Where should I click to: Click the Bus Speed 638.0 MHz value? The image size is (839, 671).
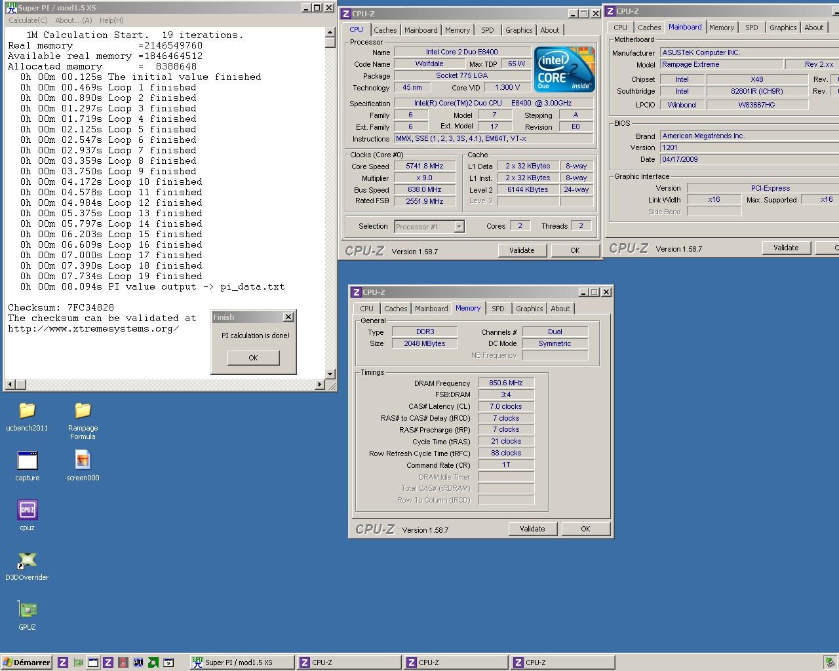coord(425,190)
